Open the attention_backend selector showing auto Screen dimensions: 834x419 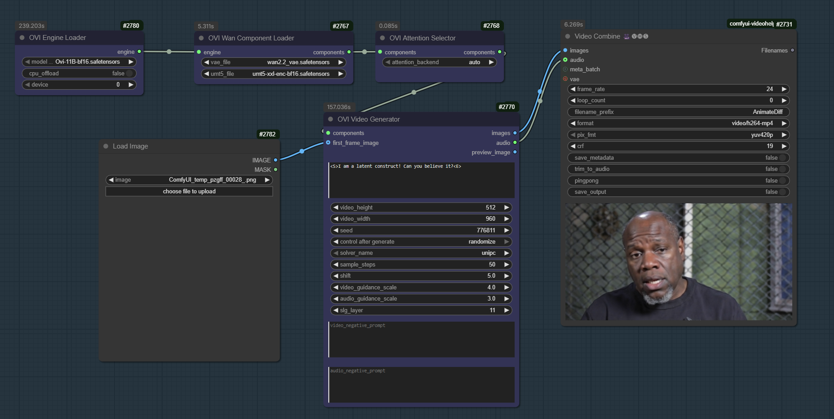click(x=439, y=62)
